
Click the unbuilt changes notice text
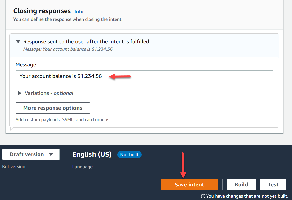click(247, 196)
